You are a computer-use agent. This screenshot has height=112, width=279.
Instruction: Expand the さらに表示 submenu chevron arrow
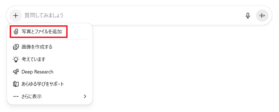(85, 96)
